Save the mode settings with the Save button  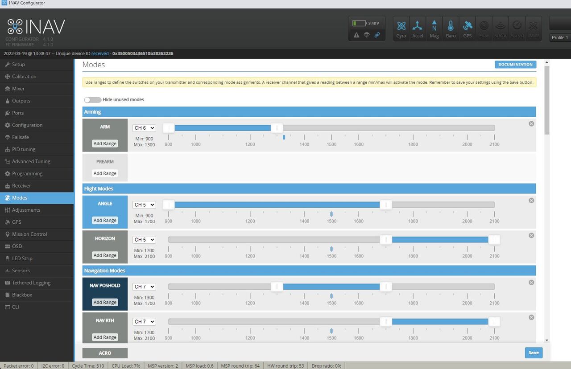click(534, 353)
